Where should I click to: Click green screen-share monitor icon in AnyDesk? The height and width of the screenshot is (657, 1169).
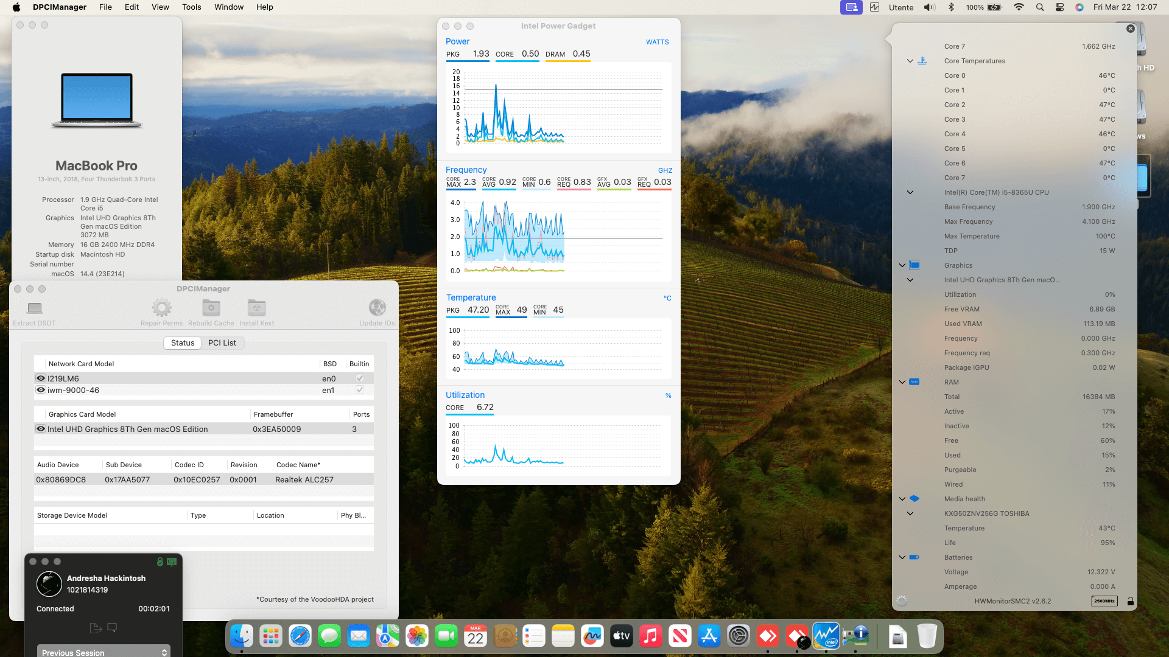click(x=172, y=561)
